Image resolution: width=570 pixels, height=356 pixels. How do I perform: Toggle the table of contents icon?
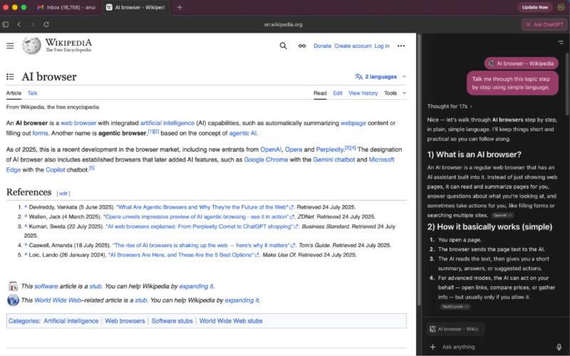coord(10,77)
